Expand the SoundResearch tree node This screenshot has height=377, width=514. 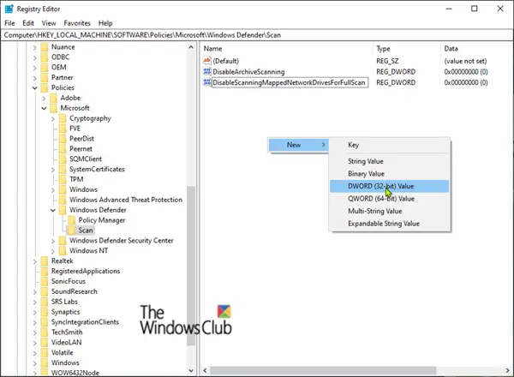[35, 292]
